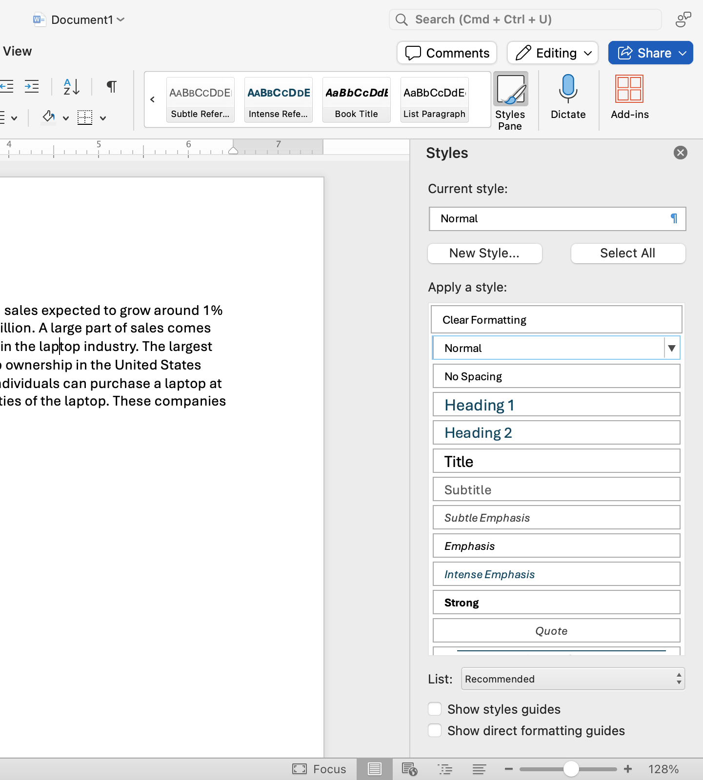The height and width of the screenshot is (780, 703).
Task: Apply the Heading 2 style
Action: click(x=557, y=433)
